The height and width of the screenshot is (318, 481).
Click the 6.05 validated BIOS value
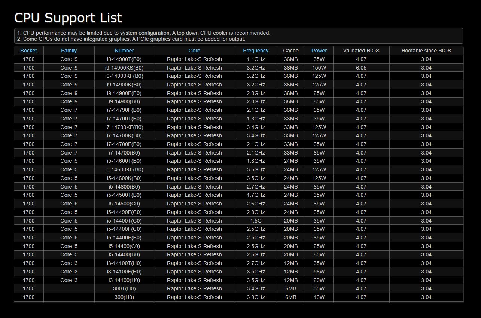coord(361,68)
